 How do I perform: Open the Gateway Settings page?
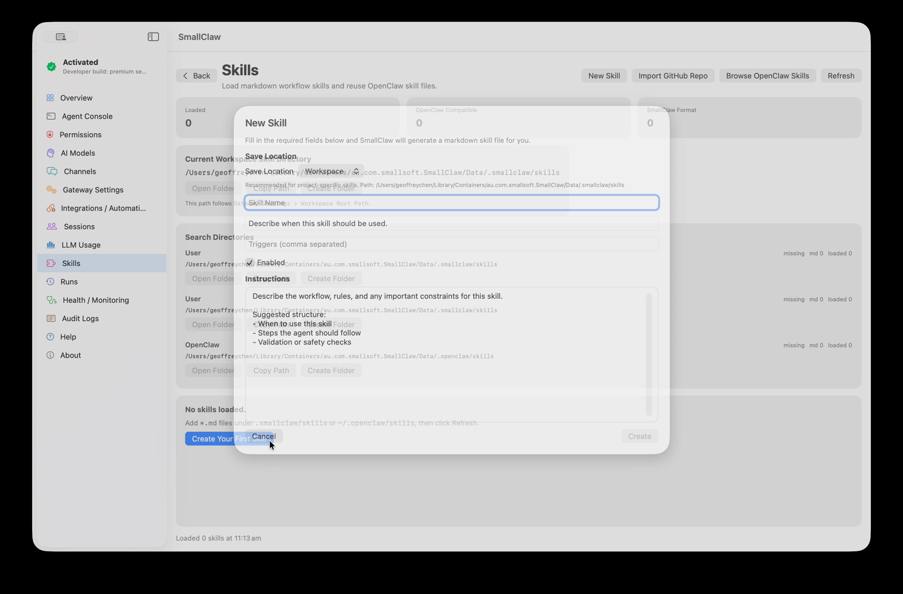coord(102,190)
